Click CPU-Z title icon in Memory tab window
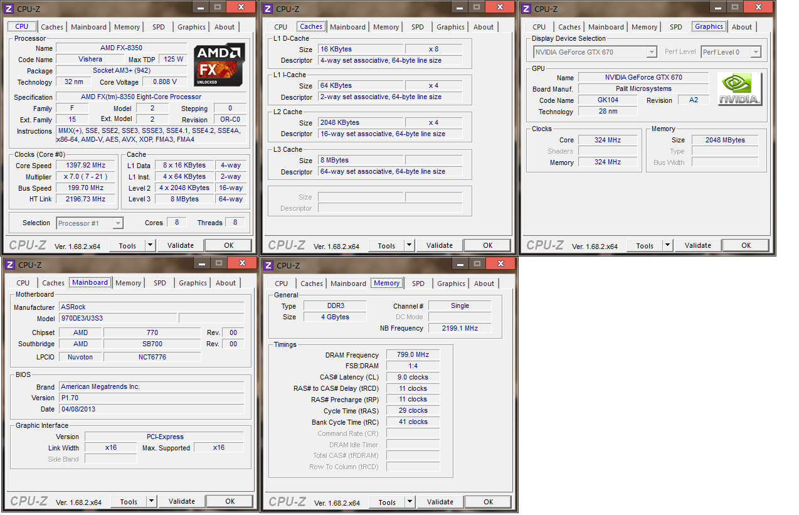 (268, 265)
